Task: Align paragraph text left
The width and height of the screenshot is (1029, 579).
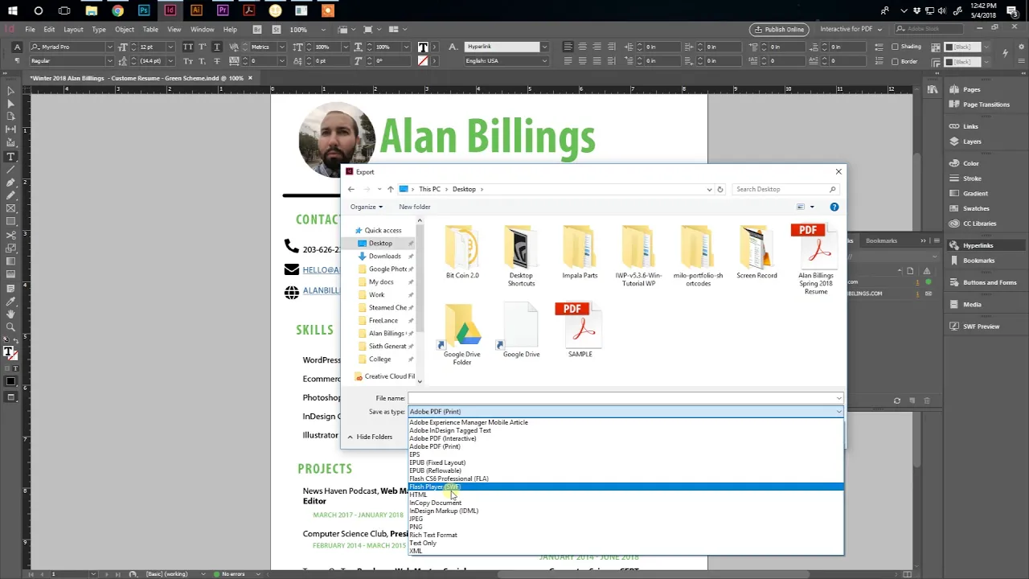Action: [x=568, y=47]
